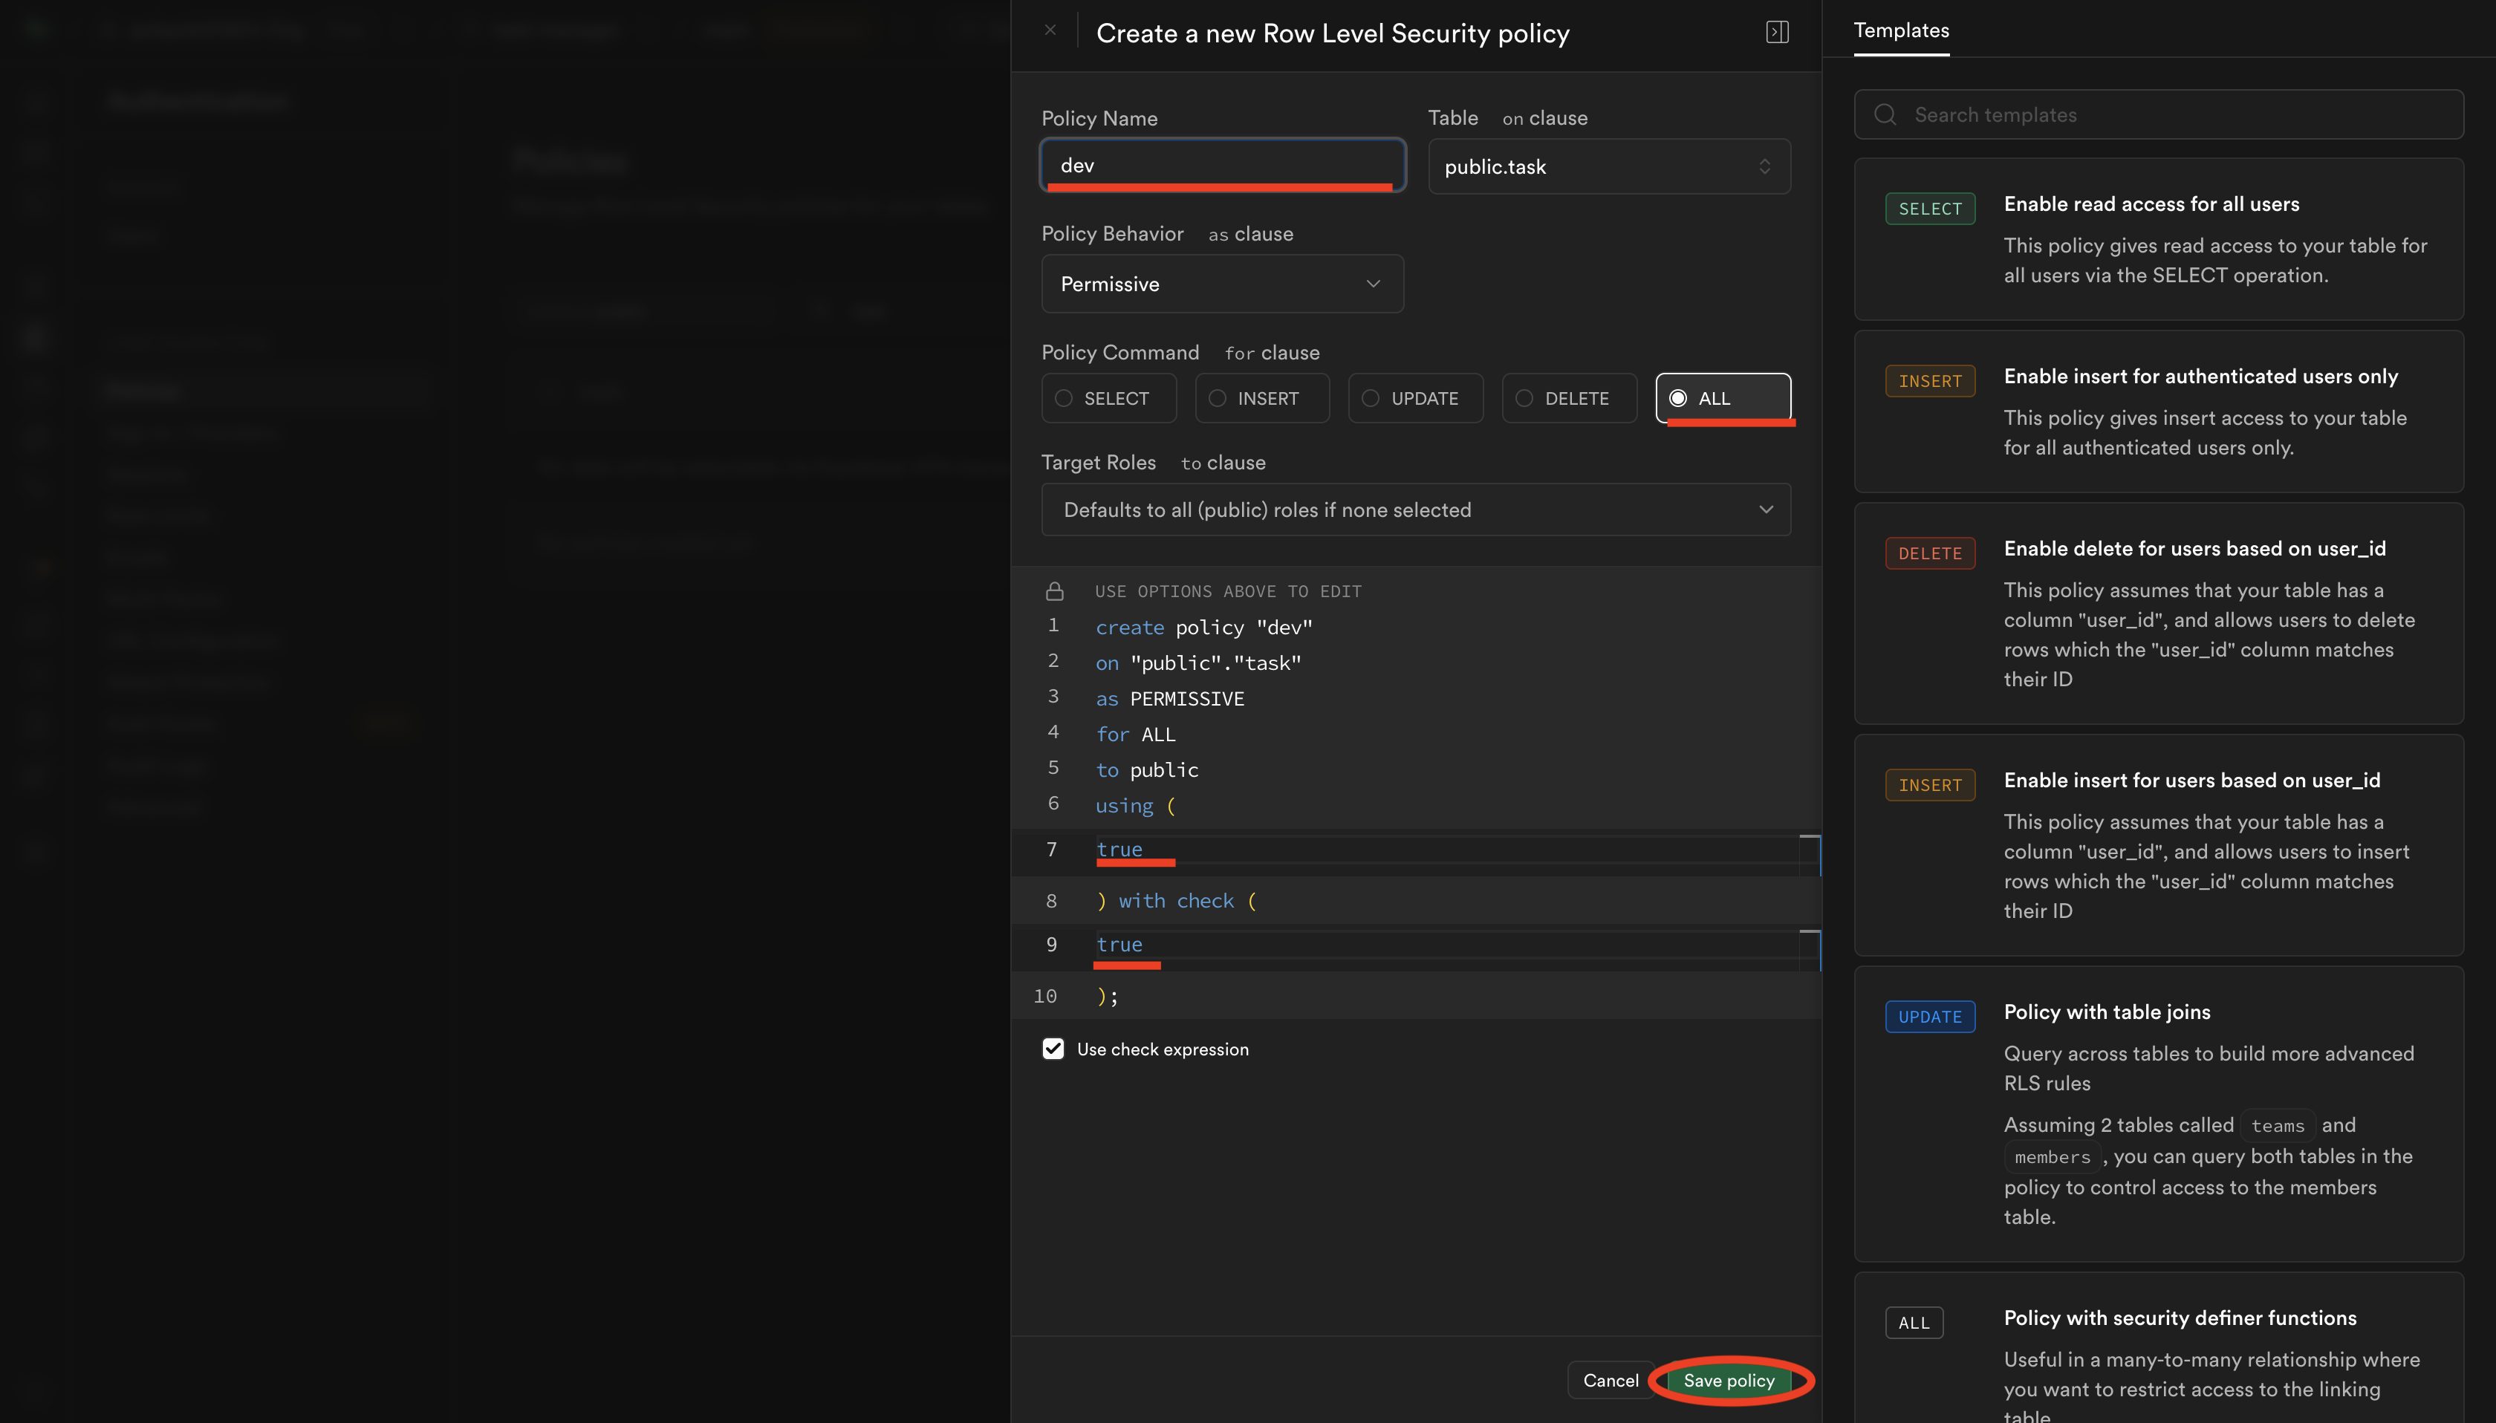Switch to the Templates tab
This screenshot has height=1423, width=2496.
click(1901, 30)
